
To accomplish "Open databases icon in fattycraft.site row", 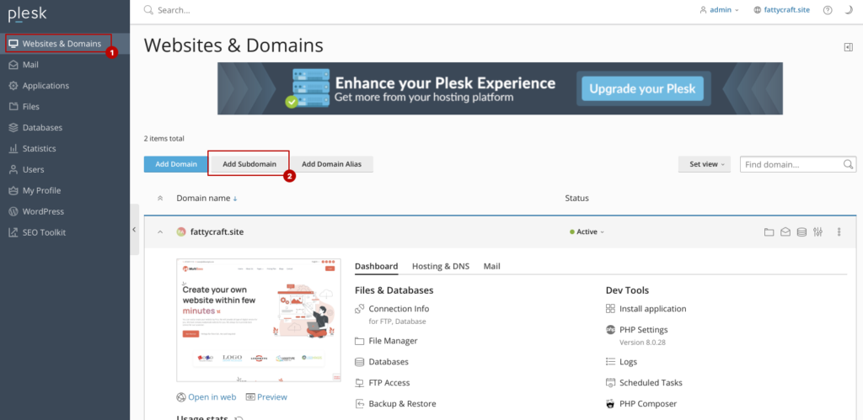I will click(802, 232).
